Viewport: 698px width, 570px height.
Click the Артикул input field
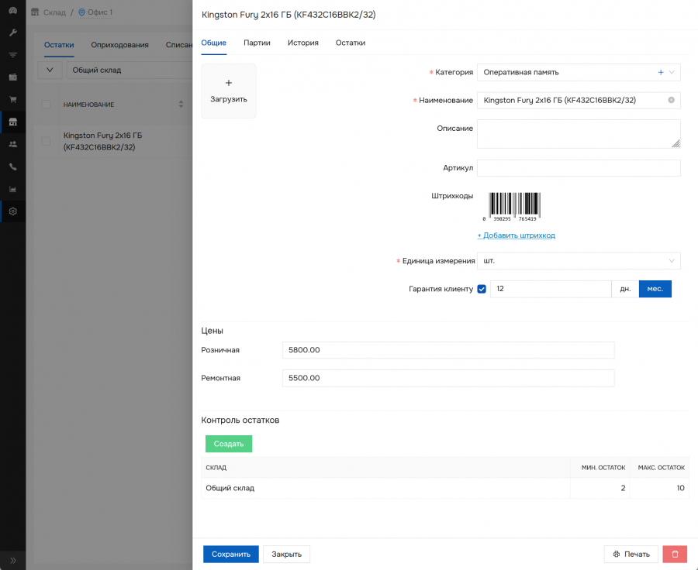pos(579,168)
